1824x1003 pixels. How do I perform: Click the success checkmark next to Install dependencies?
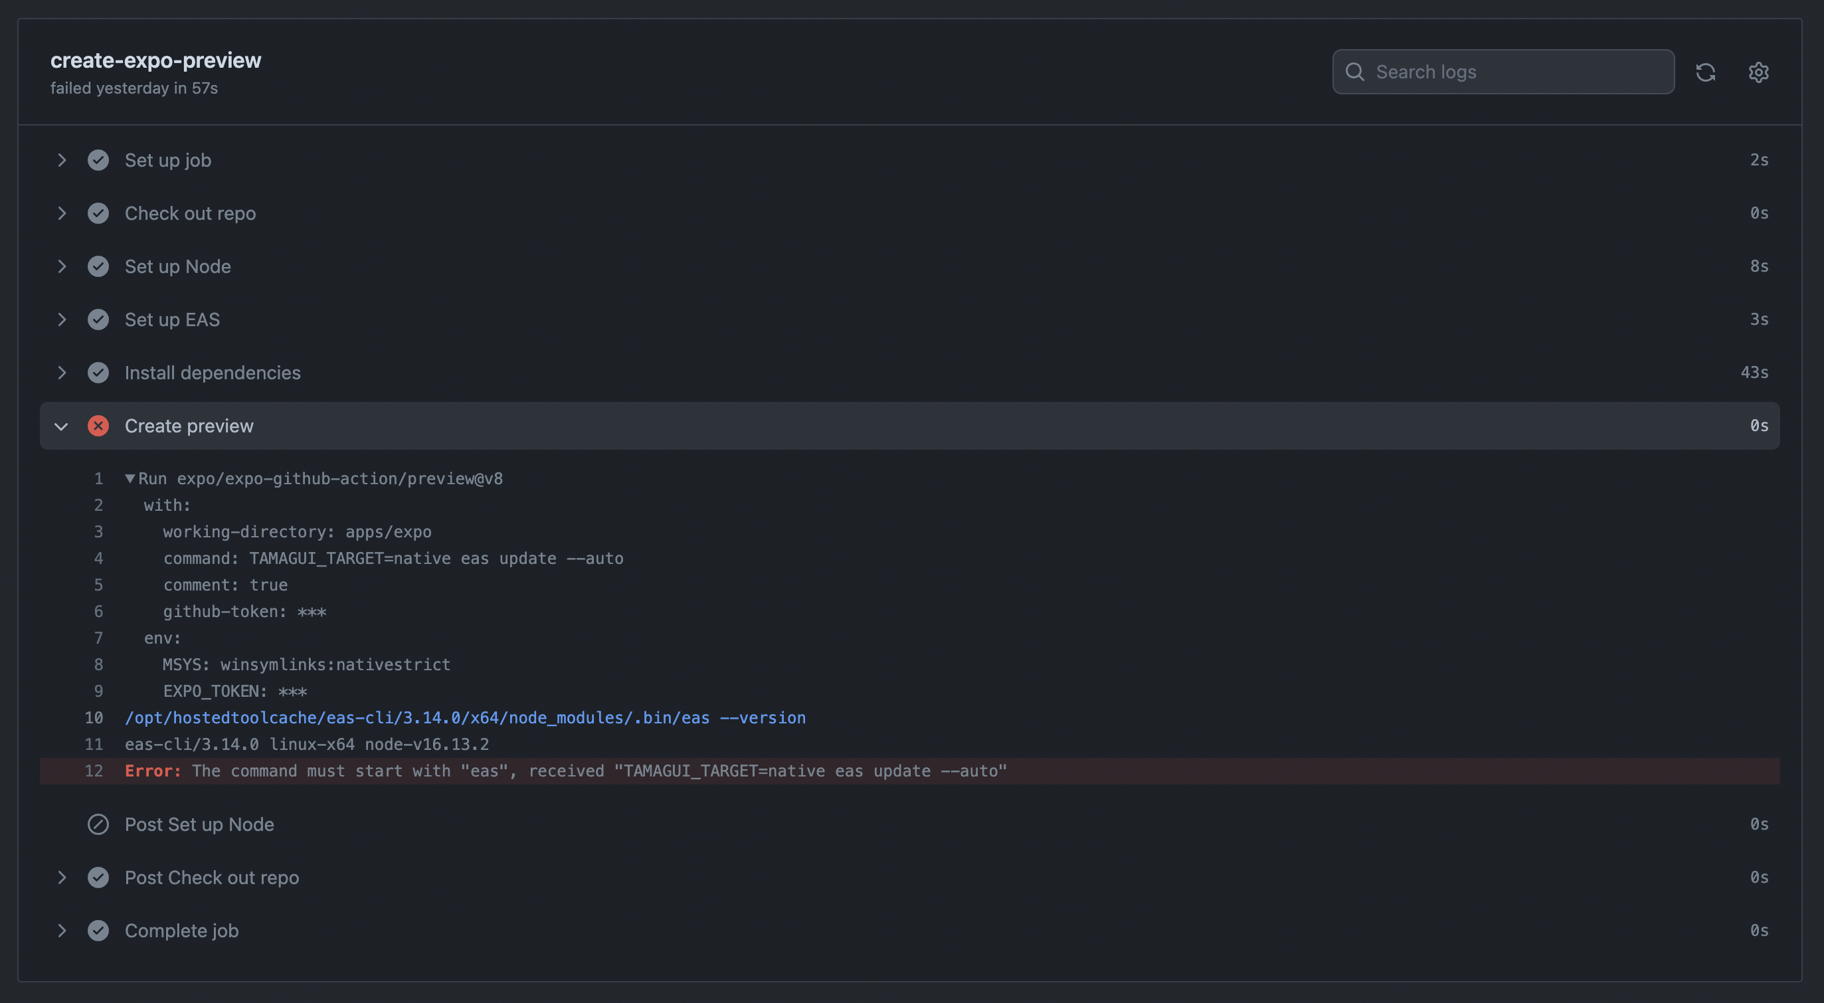pos(98,373)
